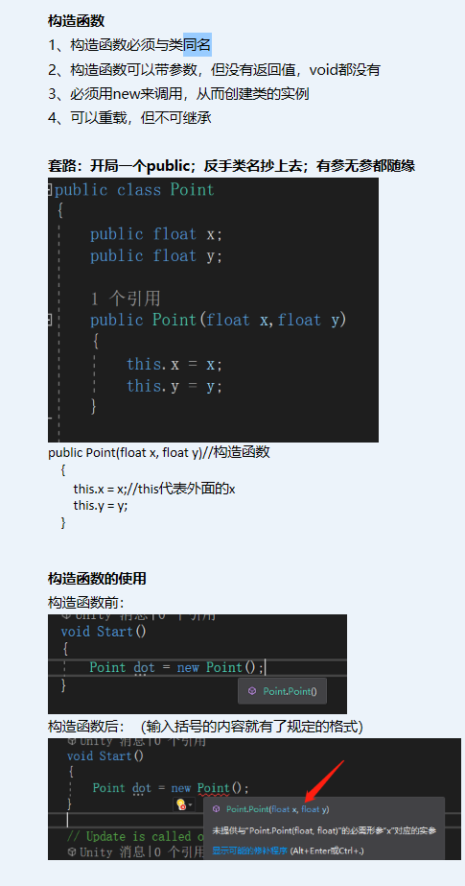Click the Point.Point() tooltip popup
Screen dimensions: 465x886
pos(282,690)
